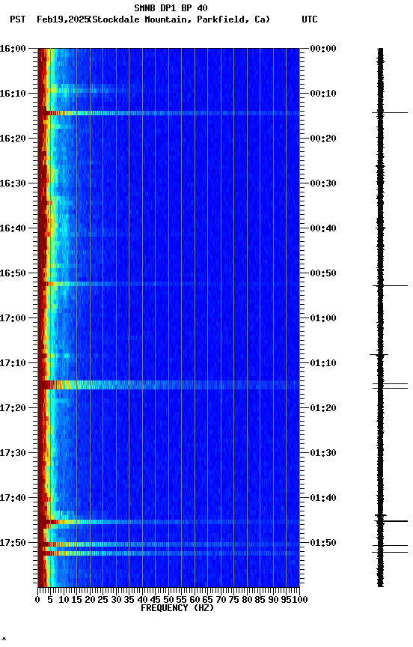Click the 17:50 PST time label
Image resolution: width=413 pixels, height=647 pixels.
point(13,544)
